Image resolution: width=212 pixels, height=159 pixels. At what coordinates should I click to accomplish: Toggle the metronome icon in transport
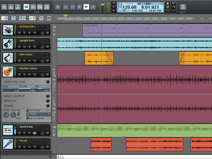[x=168, y=3]
